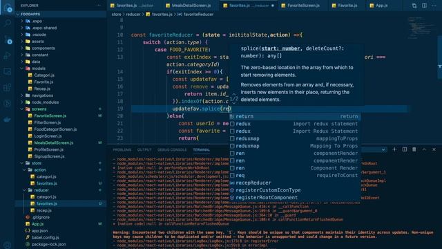Choose the 'req' requireToConst snippet
442x249 pixels.
coord(295,176)
